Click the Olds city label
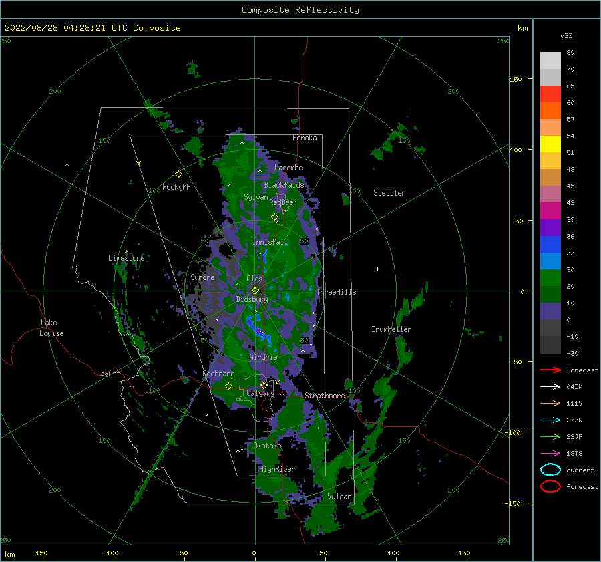601x562 pixels. coord(254,279)
